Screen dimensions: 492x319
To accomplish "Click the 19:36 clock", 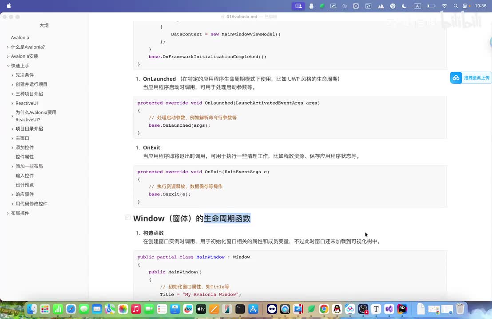I will [480, 6].
